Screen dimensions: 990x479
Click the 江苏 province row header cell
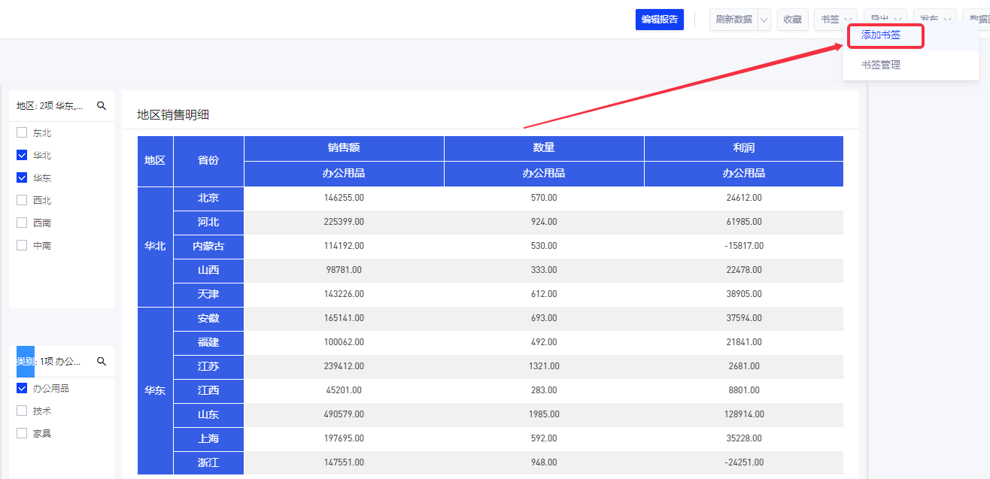click(208, 366)
